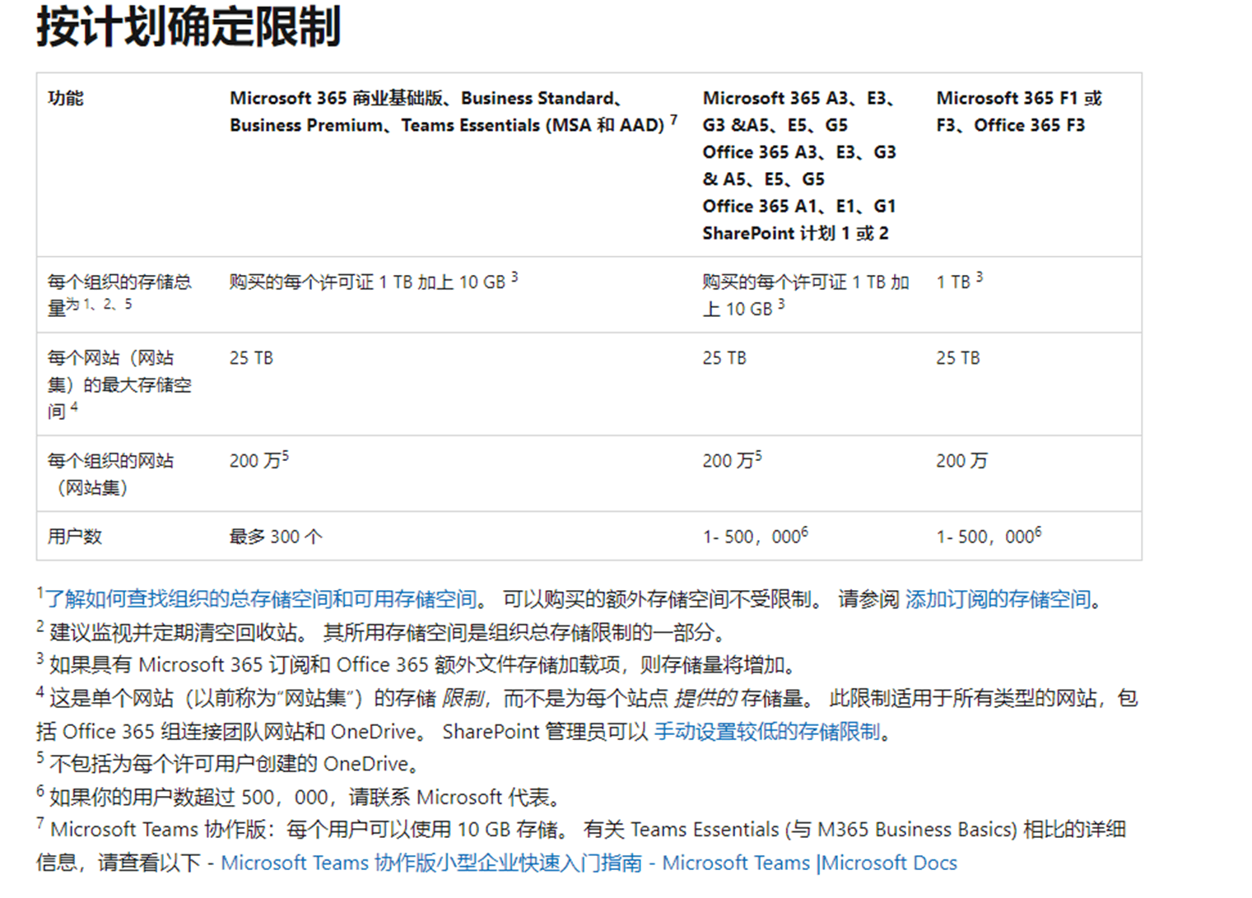Click the 最多 300 个 cell
The image size is (1252, 898).
point(276,537)
